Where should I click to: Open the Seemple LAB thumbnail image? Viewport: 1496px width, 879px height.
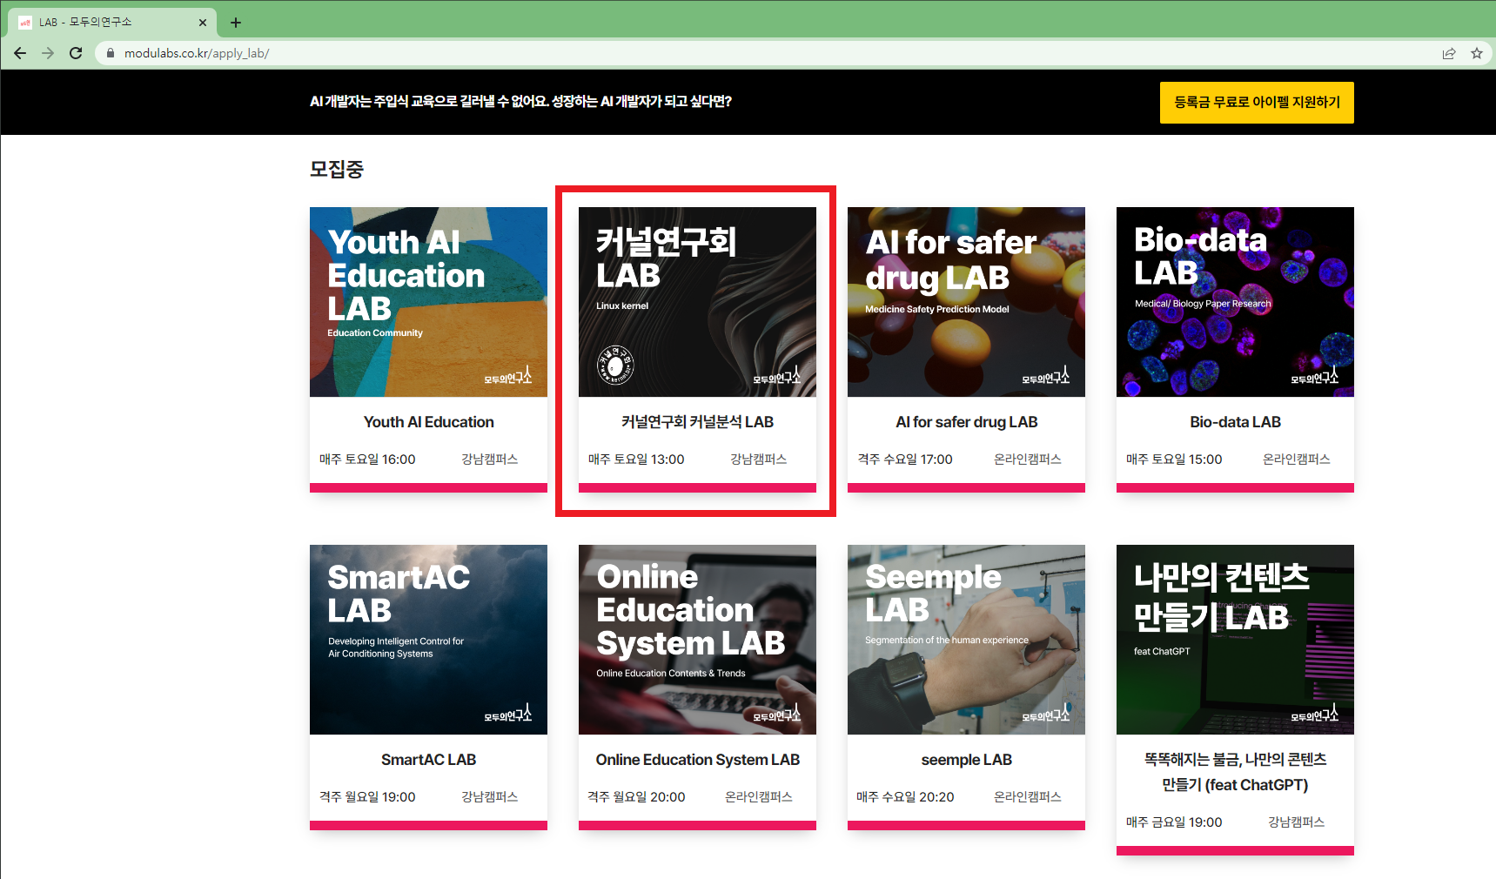(966, 640)
